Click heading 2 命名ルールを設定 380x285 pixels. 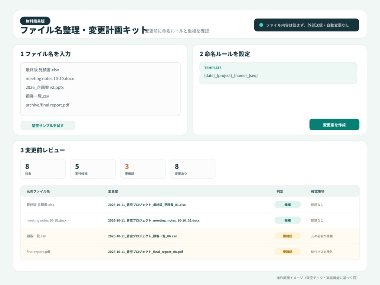(x=225, y=54)
